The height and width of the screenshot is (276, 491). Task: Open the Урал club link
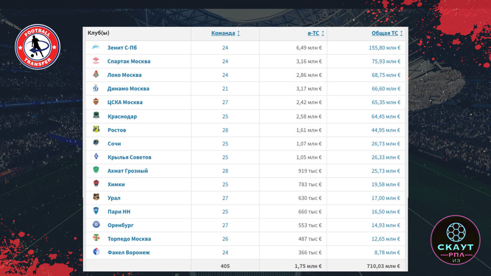click(x=114, y=198)
